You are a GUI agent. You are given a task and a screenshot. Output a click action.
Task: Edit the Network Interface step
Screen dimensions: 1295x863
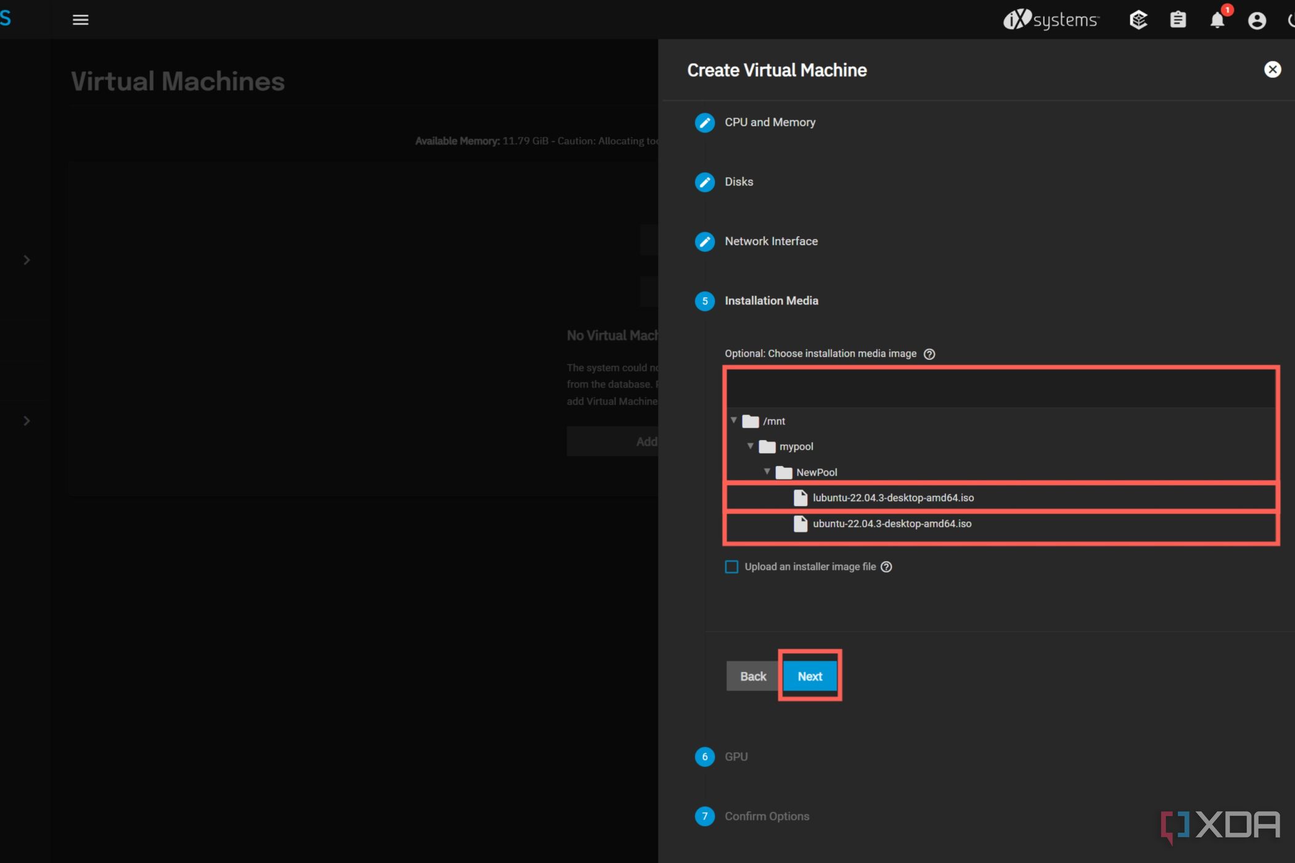pos(705,242)
